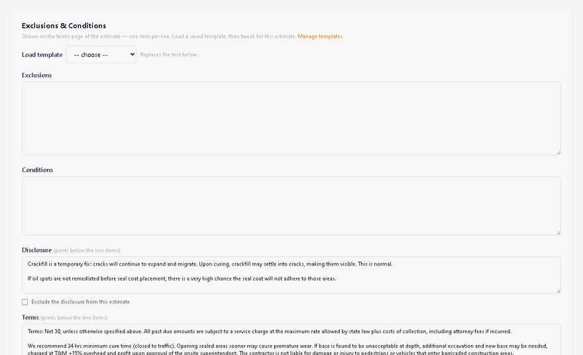
Task: Open the Load template dropdown
Action: coord(101,55)
